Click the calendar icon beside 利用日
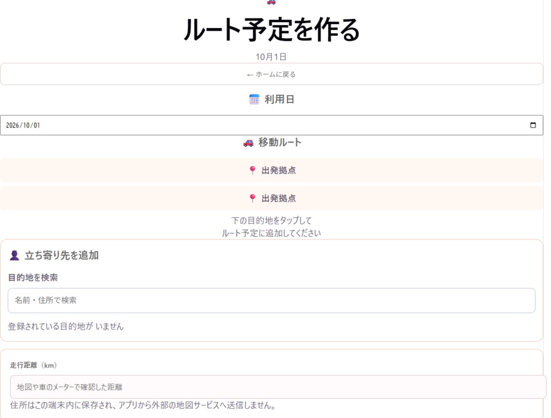 (254, 100)
